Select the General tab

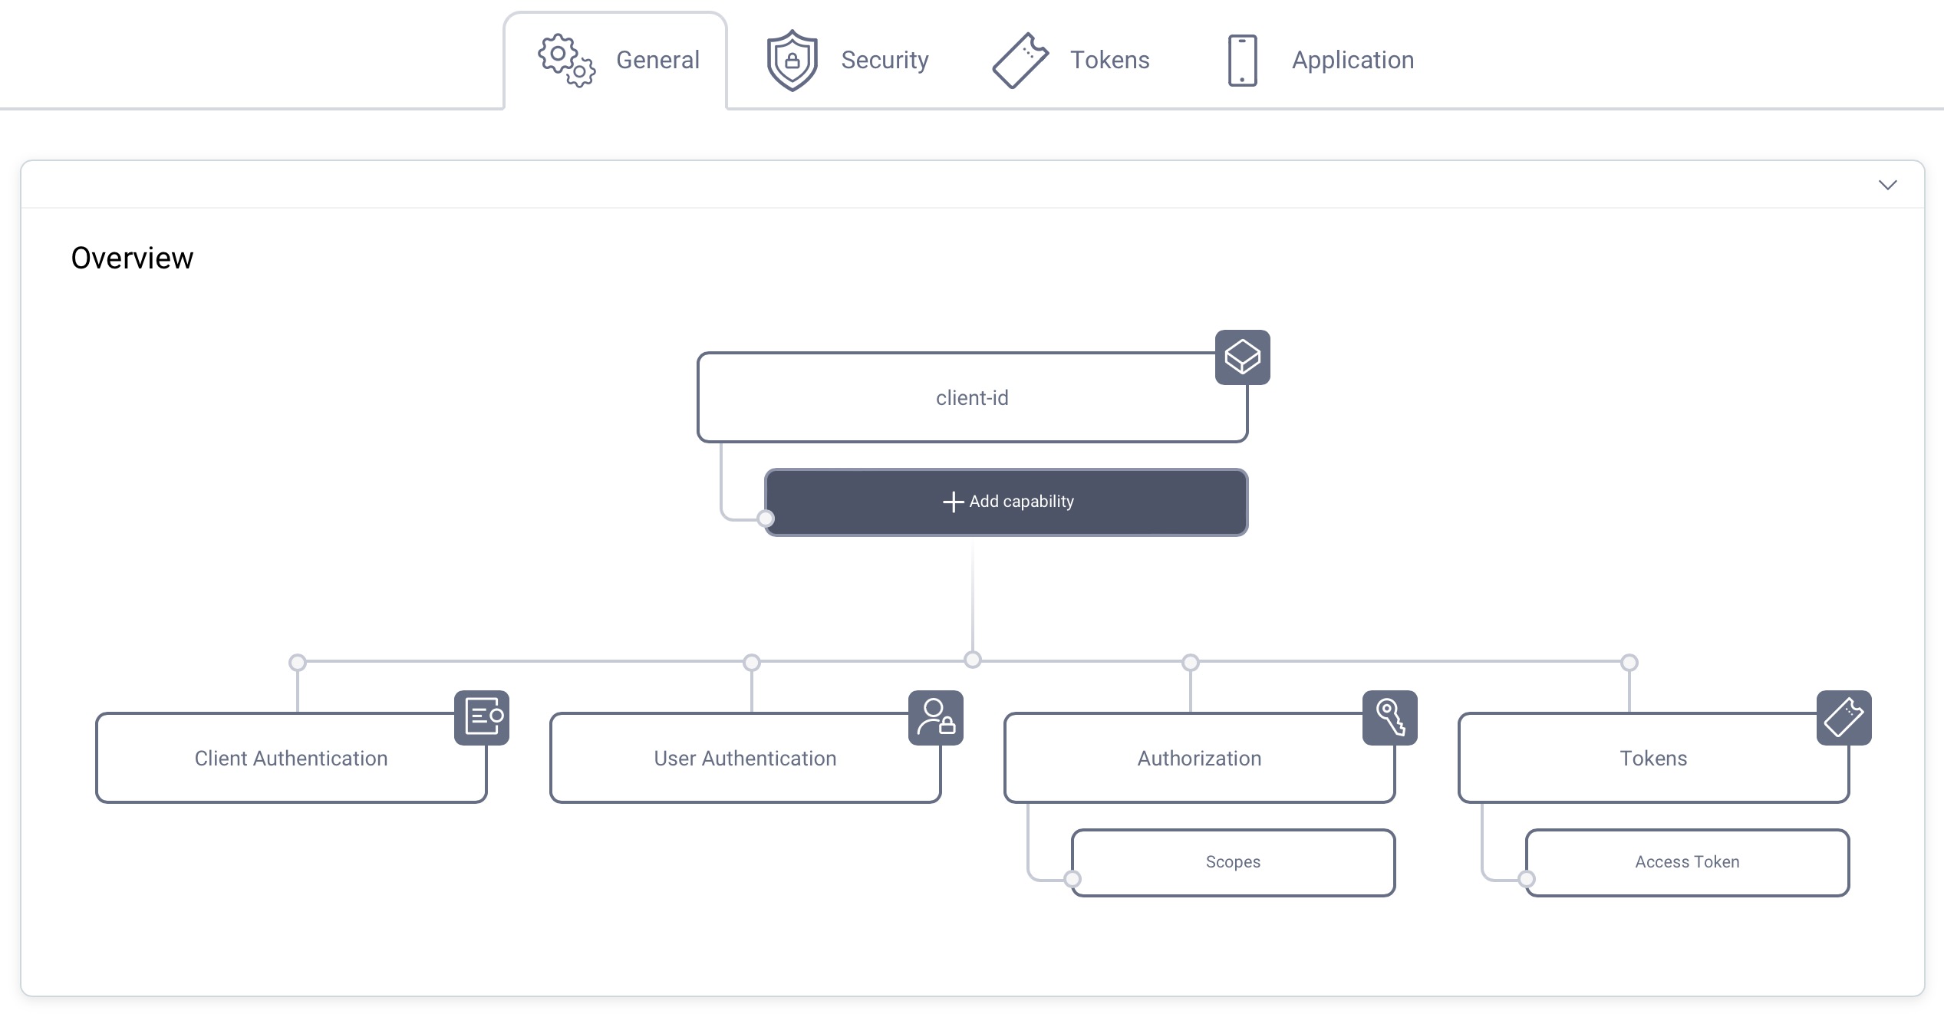tap(617, 58)
